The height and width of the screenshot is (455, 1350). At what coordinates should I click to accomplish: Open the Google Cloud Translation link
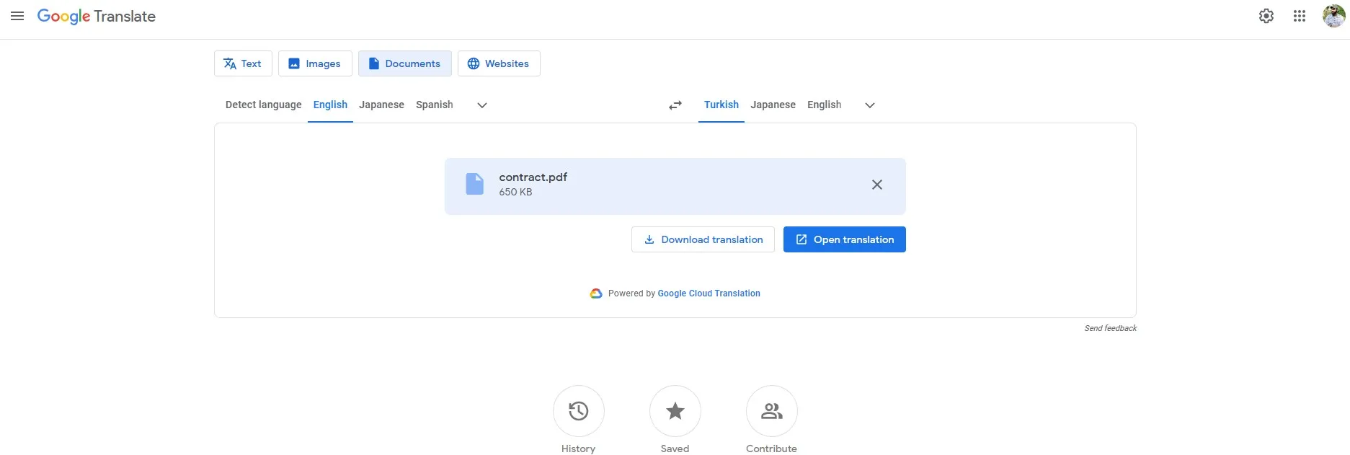click(709, 293)
